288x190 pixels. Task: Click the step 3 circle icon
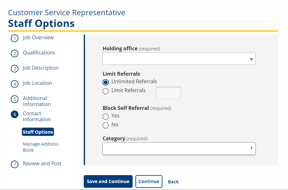point(15,69)
